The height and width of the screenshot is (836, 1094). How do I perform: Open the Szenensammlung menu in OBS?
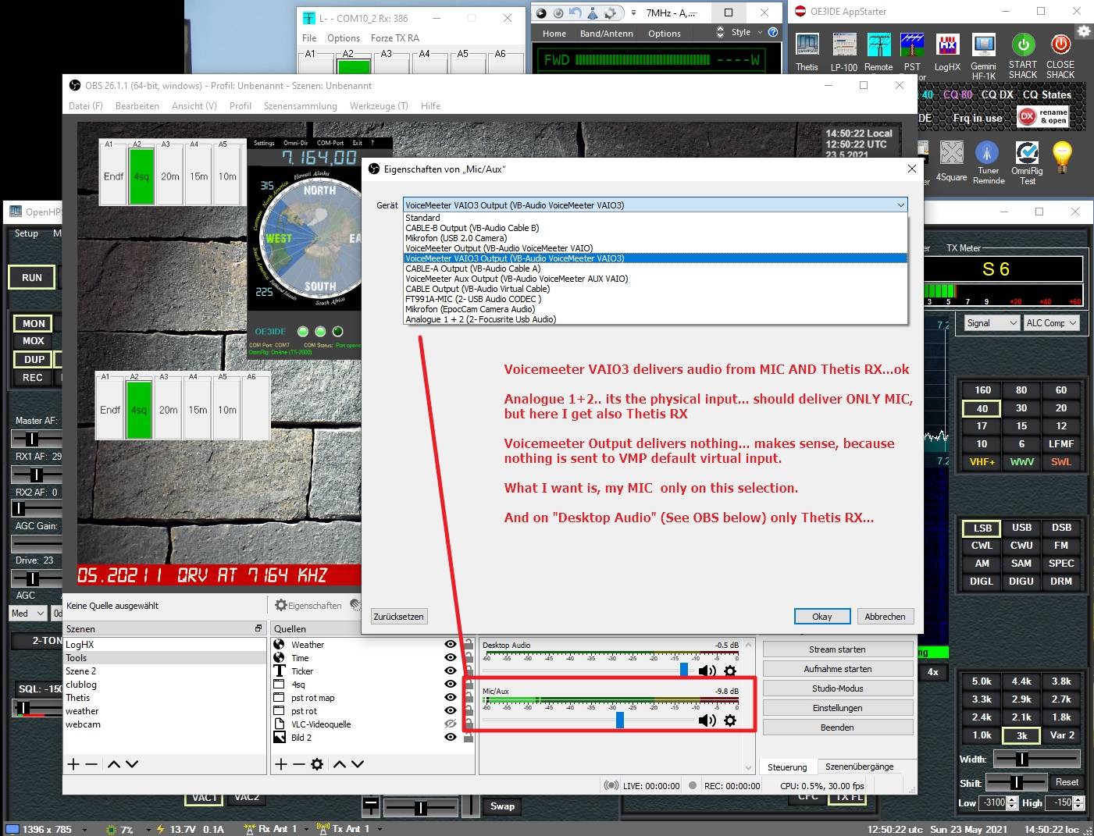301,106
